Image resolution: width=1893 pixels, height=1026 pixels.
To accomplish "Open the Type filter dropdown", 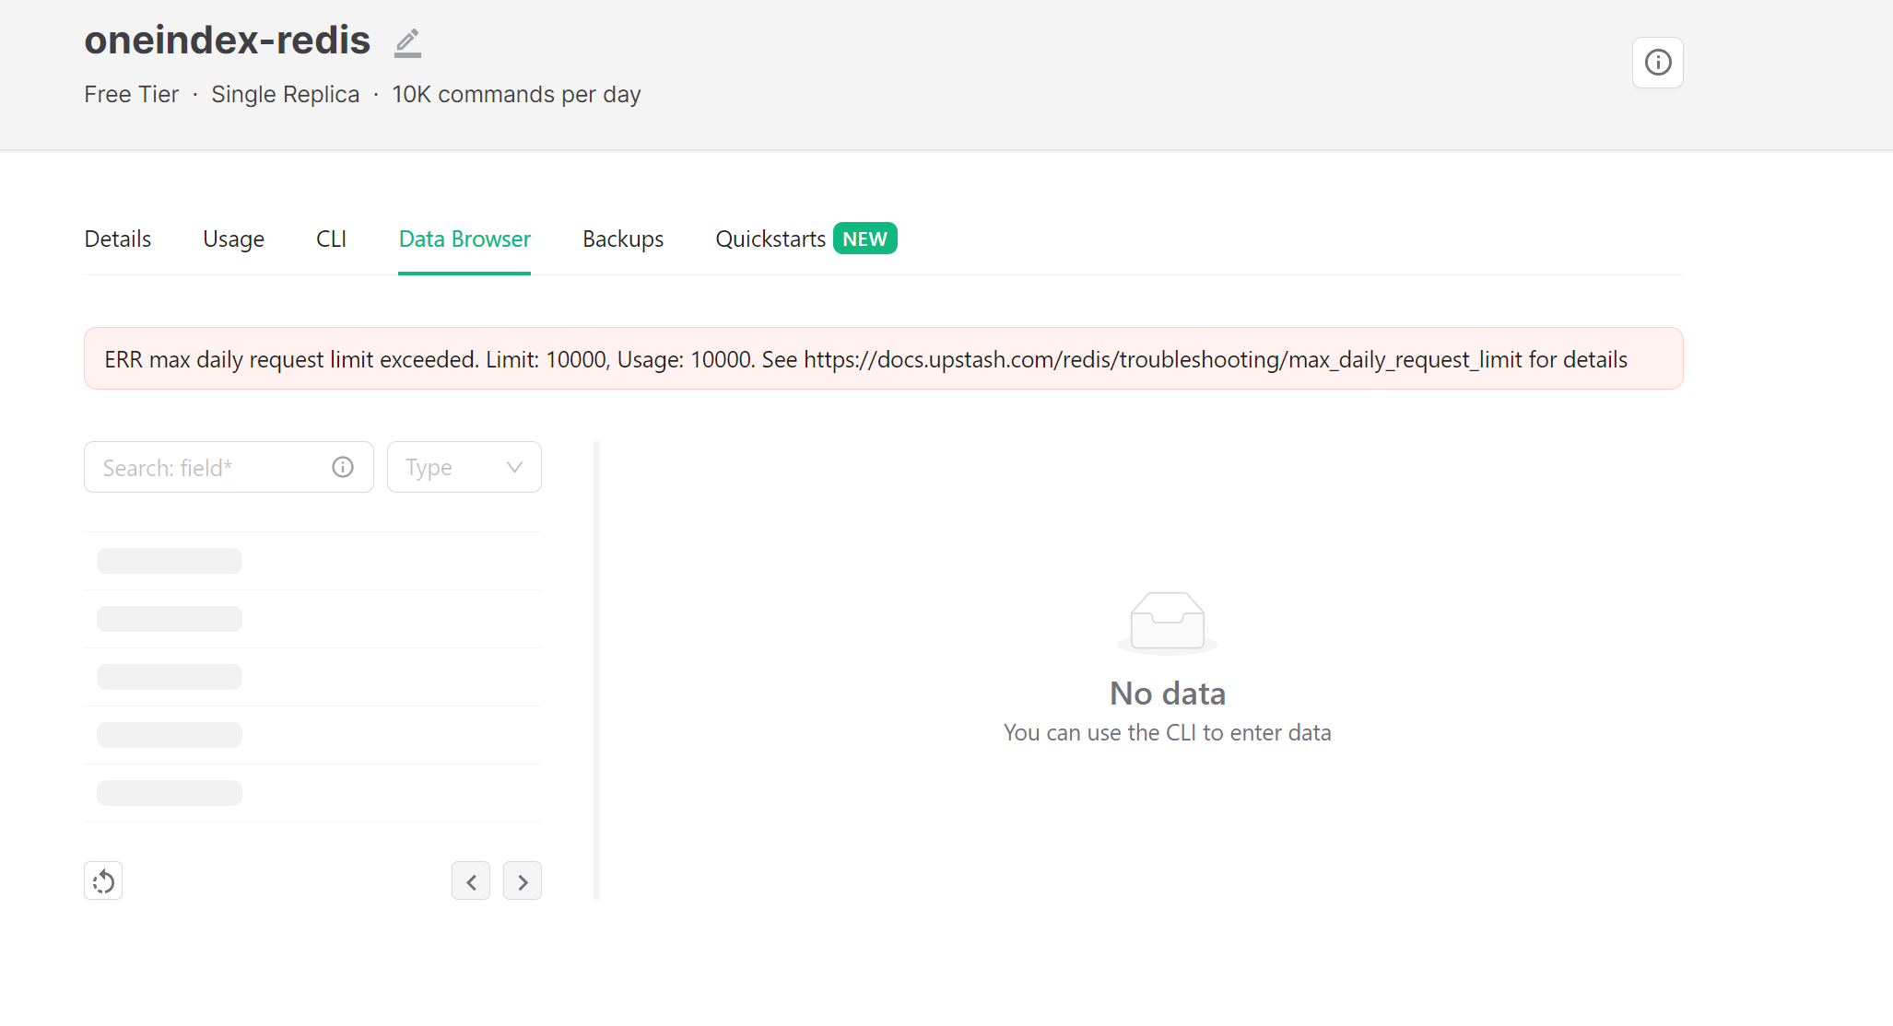I will point(464,467).
